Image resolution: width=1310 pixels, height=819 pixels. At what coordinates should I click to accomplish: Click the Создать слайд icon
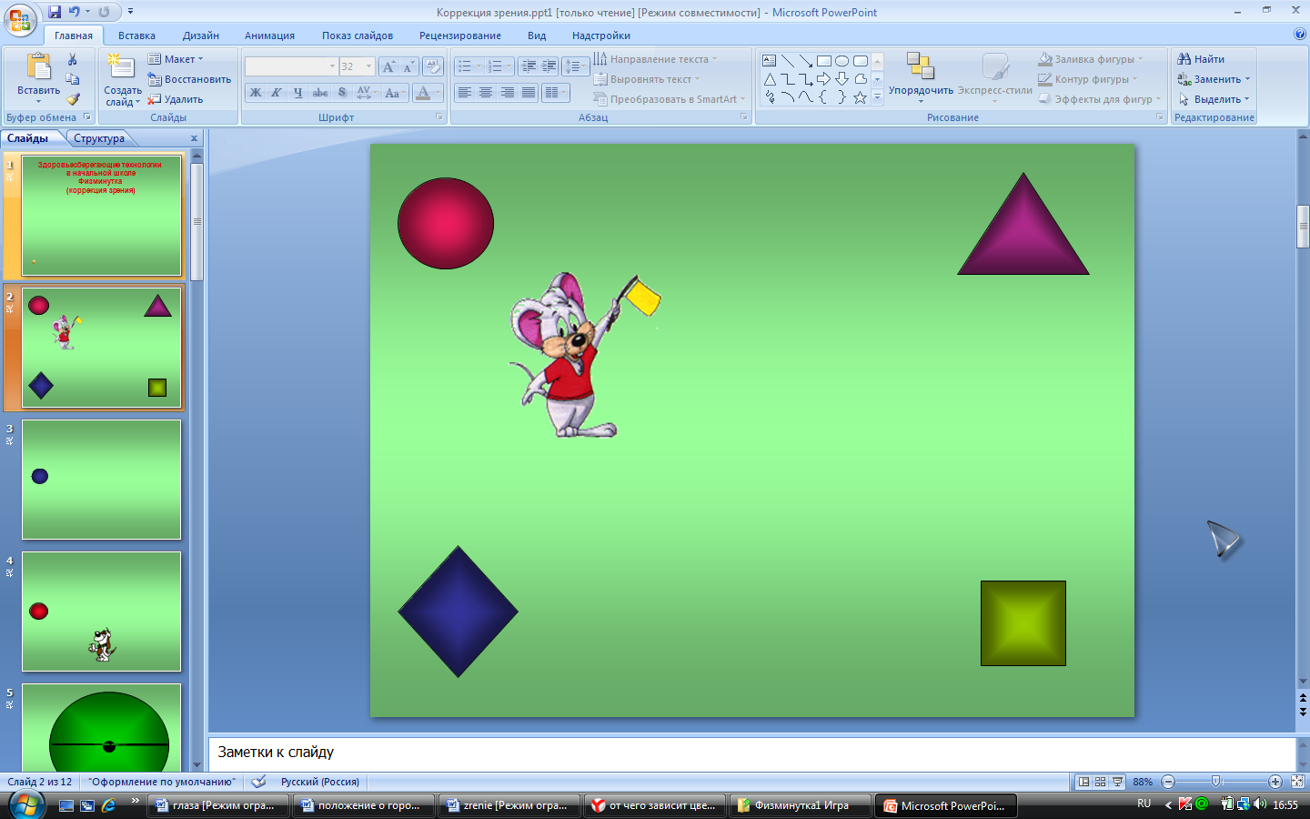pos(122,66)
